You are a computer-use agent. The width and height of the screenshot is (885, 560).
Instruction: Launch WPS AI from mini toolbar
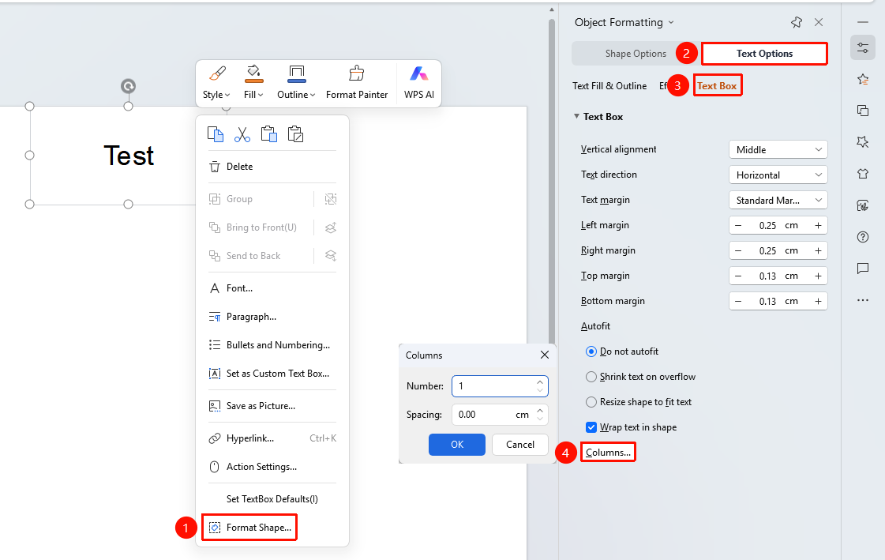[418, 83]
